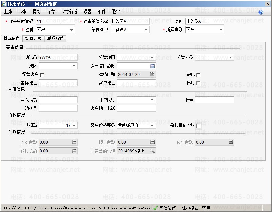272x212 pixels.
Task: Switch to the 联系方式 tab
Action: pos(55,38)
